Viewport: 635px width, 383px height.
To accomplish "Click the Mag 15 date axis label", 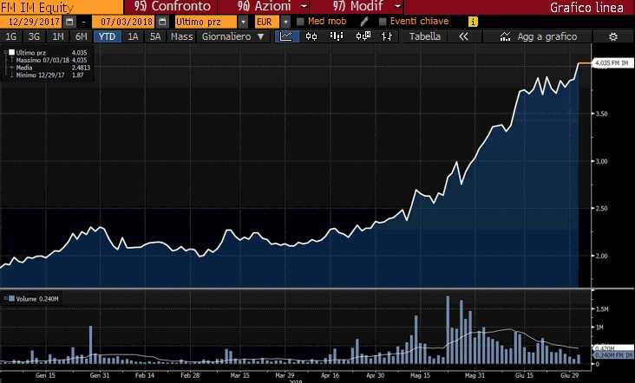I will pos(420,375).
